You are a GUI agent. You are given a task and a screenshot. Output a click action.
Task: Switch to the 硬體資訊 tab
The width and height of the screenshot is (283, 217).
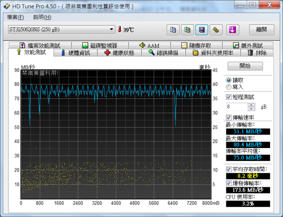(x=76, y=53)
